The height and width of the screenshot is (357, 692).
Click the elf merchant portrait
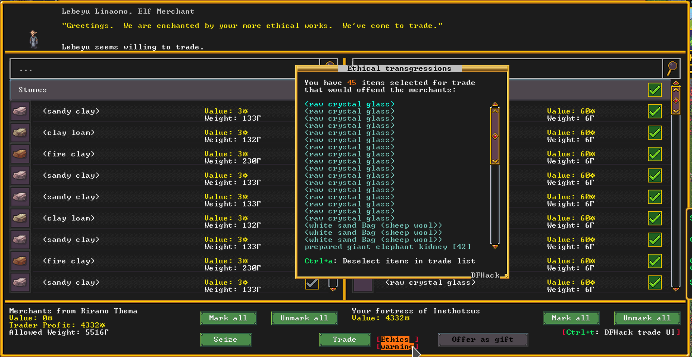pyautogui.click(x=34, y=38)
